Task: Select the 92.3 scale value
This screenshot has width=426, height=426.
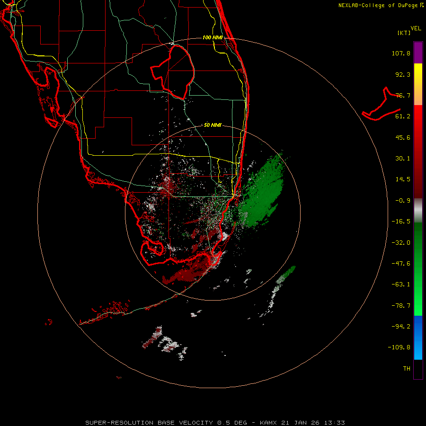Action: point(403,74)
